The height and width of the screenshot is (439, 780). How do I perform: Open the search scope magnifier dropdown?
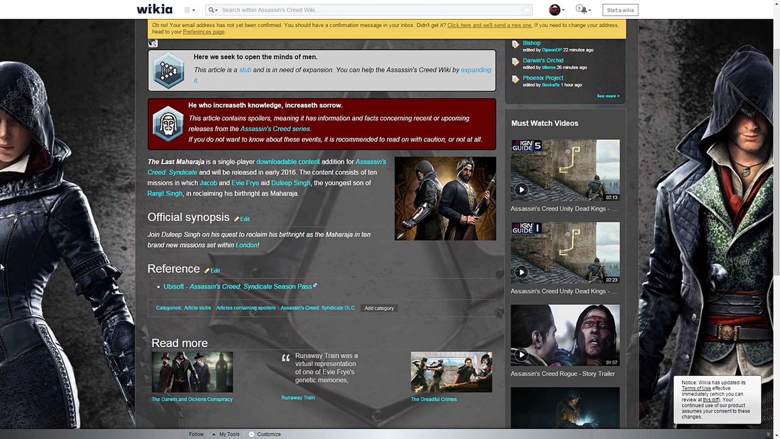[213, 10]
